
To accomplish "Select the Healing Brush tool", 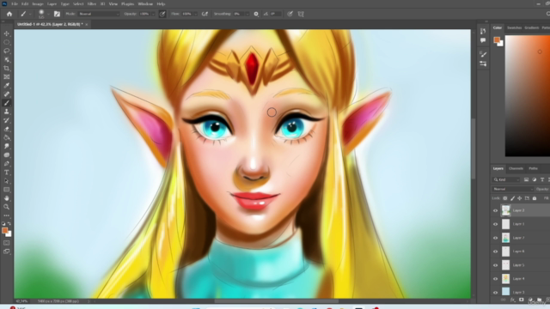I will 6,94.
